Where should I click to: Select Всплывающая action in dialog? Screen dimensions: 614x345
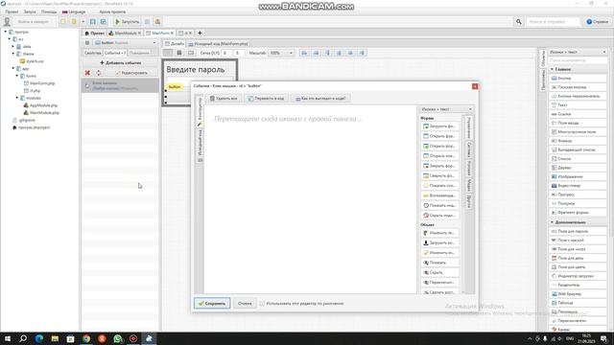pos(439,195)
